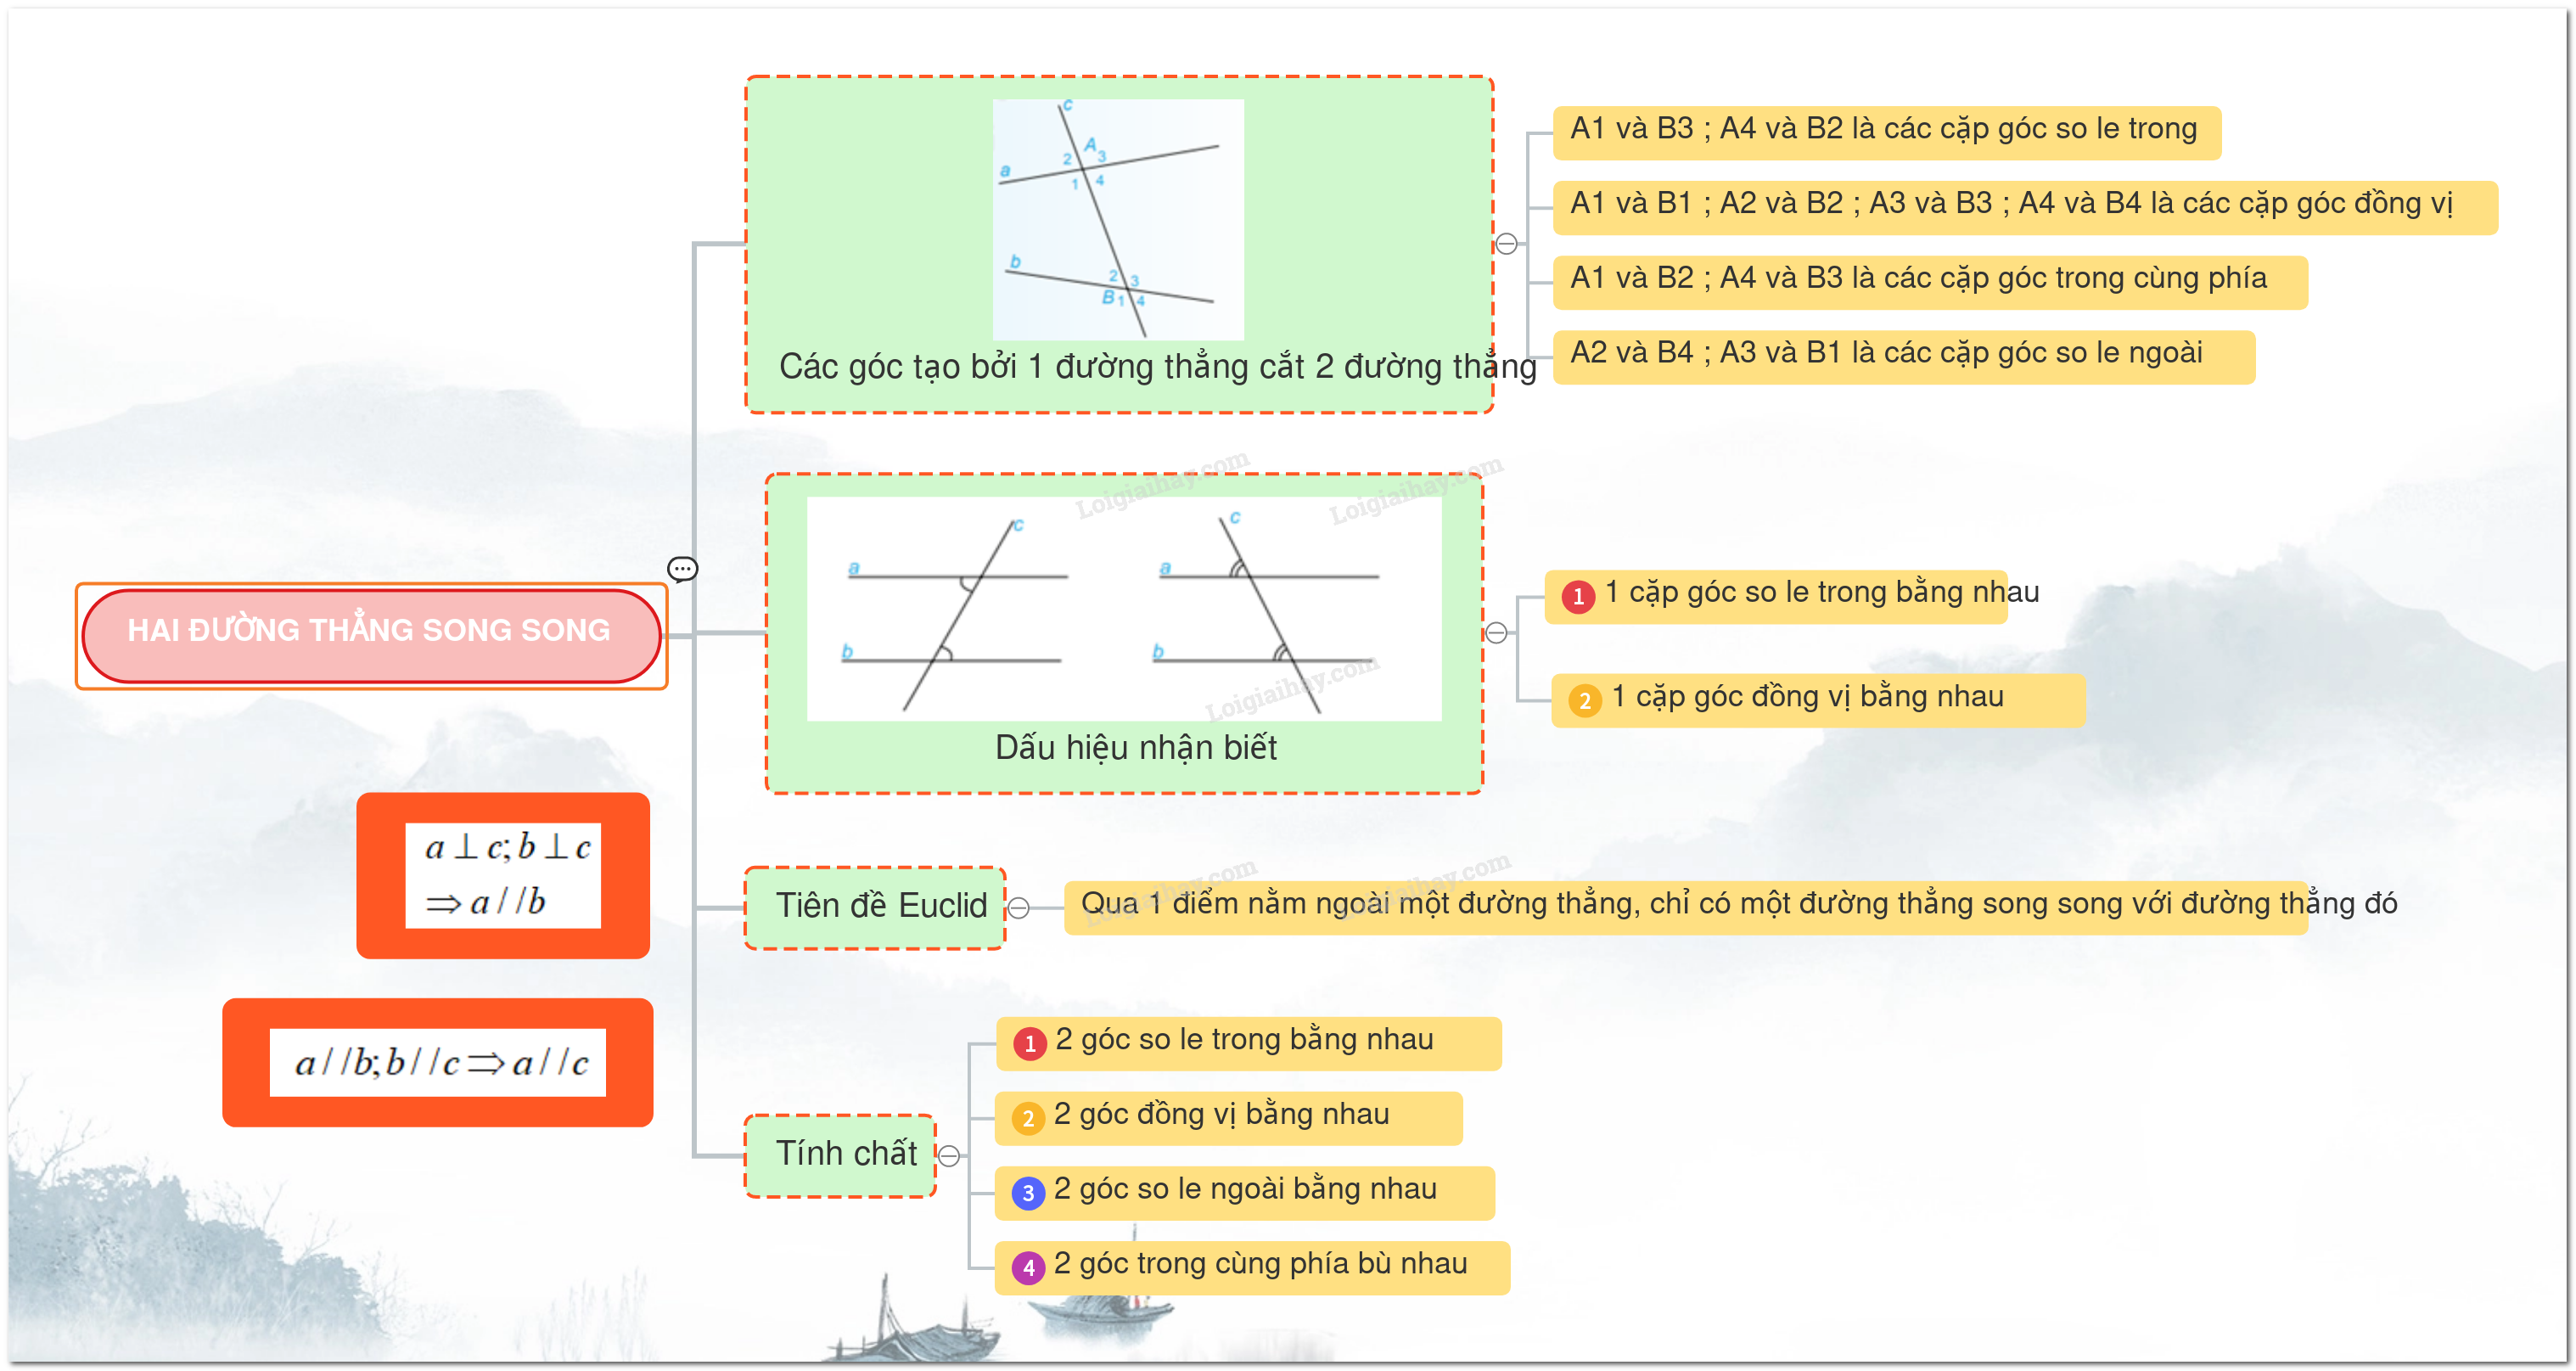Screen dimensions: 2576x1371
Task: Collapse the 'Các góc tạo bởi' branch
Action: (1506, 244)
